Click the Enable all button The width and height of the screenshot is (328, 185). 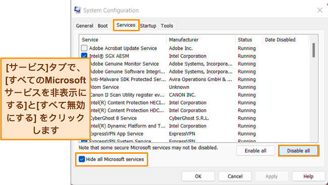[256, 151]
